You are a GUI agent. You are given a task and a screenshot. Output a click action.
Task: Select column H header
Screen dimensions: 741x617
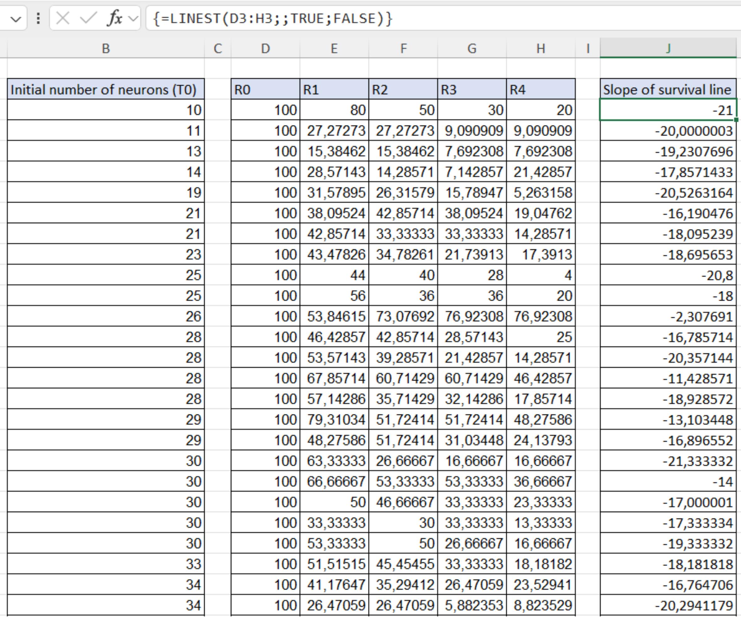tap(541, 49)
